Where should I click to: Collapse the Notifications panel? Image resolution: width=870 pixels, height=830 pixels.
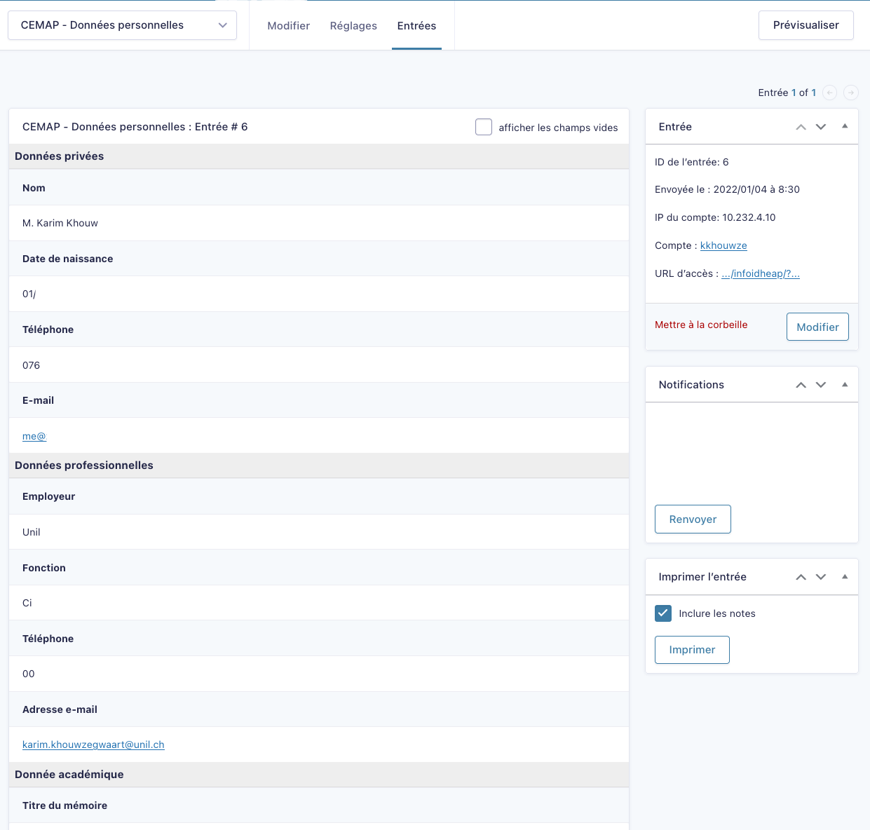point(845,385)
